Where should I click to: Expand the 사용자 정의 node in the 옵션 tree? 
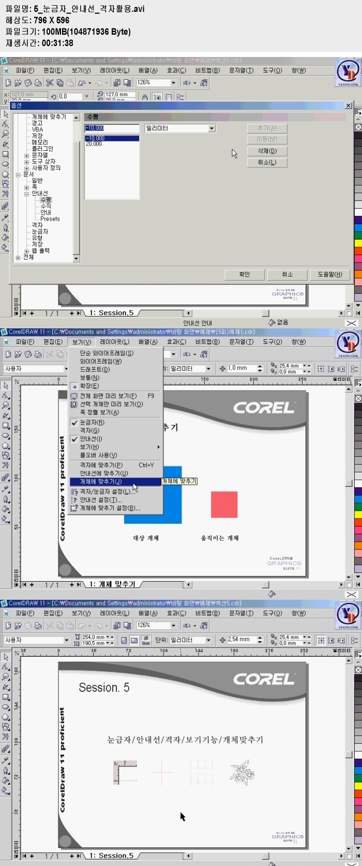pos(26,168)
